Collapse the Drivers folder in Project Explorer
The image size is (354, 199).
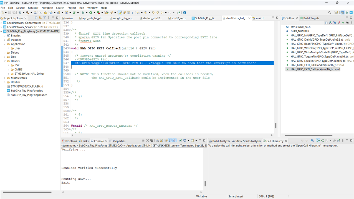tap(5, 61)
